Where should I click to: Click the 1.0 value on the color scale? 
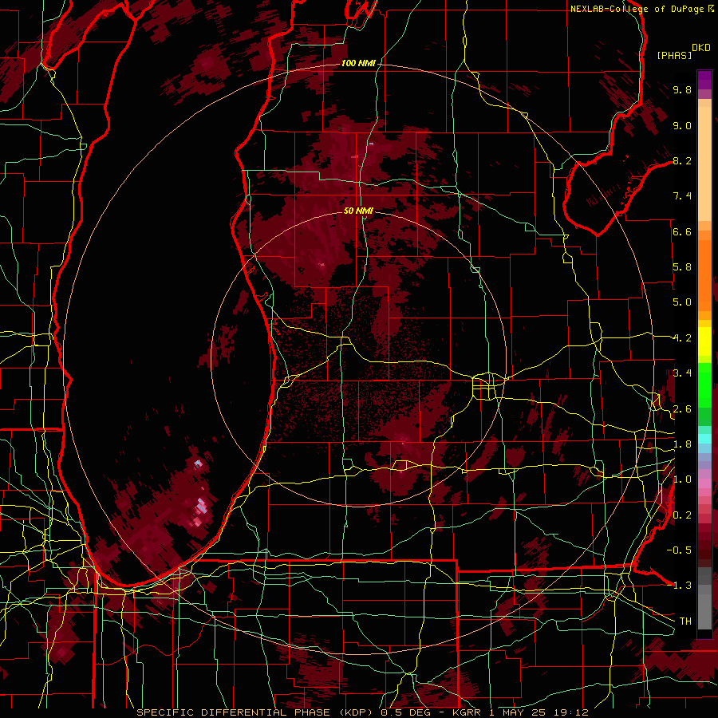coord(682,479)
